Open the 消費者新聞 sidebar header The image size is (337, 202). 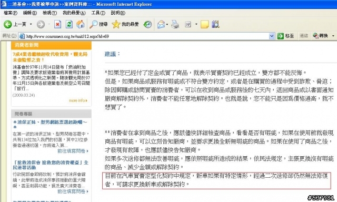(x=51, y=45)
